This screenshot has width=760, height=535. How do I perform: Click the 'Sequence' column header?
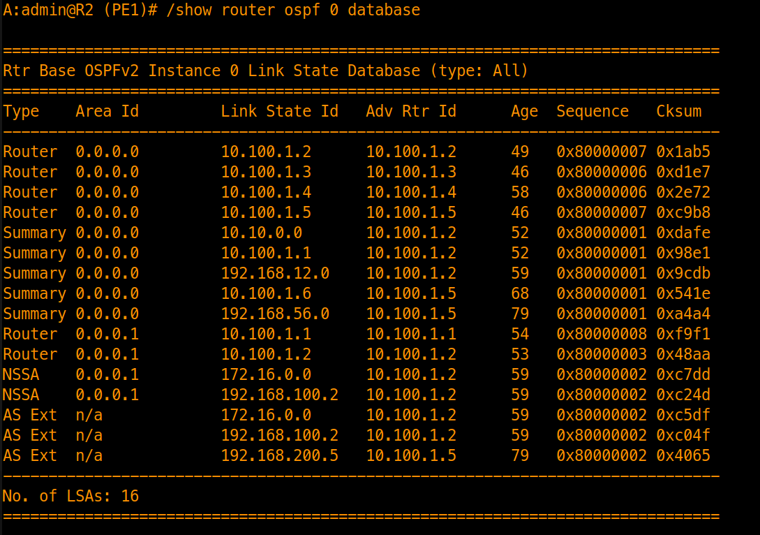(593, 112)
